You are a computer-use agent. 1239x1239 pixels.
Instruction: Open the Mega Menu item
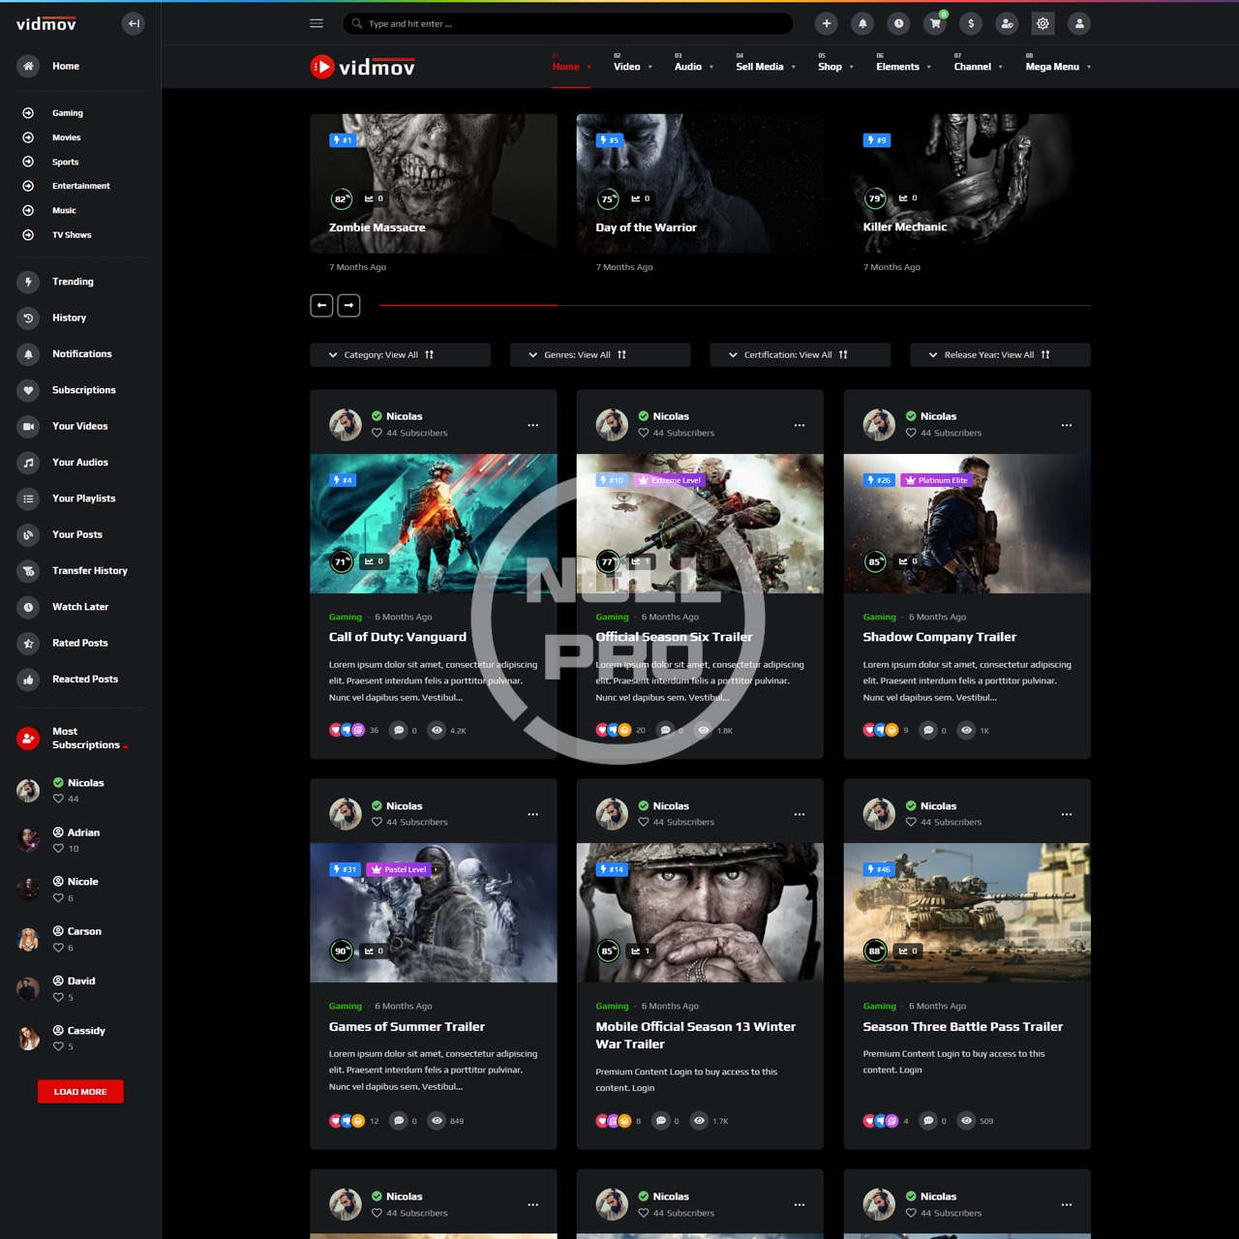[1057, 67]
